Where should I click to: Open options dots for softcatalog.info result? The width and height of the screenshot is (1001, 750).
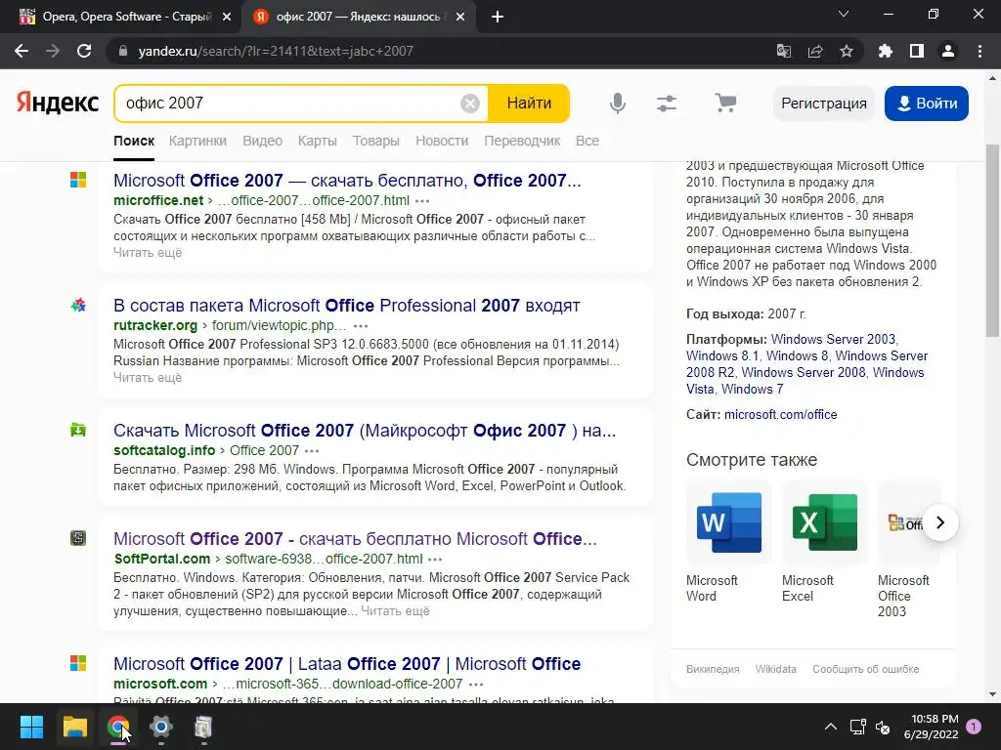(x=312, y=451)
